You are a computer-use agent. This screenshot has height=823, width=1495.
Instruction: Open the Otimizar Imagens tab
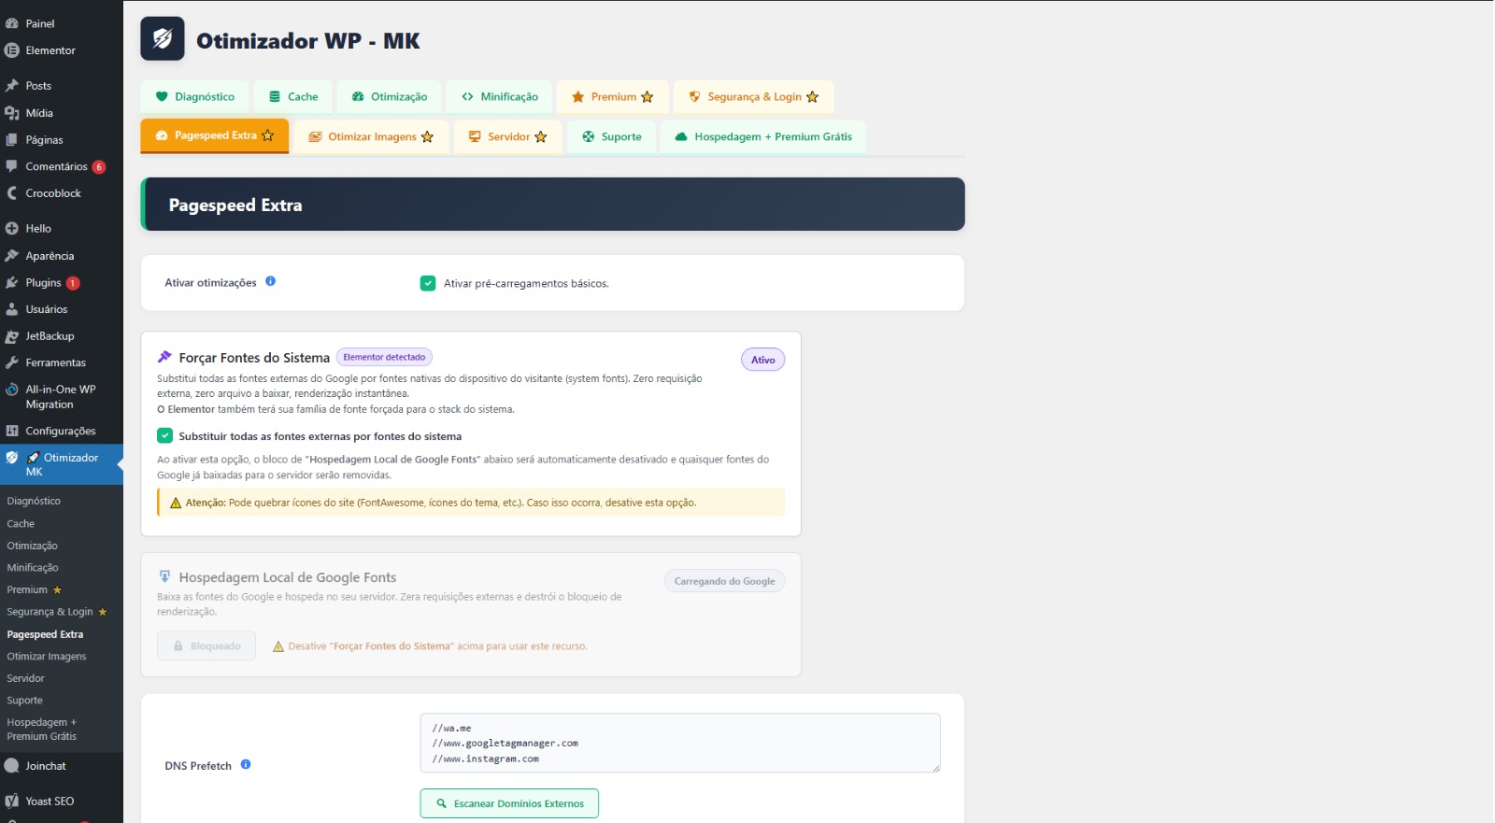point(371,136)
